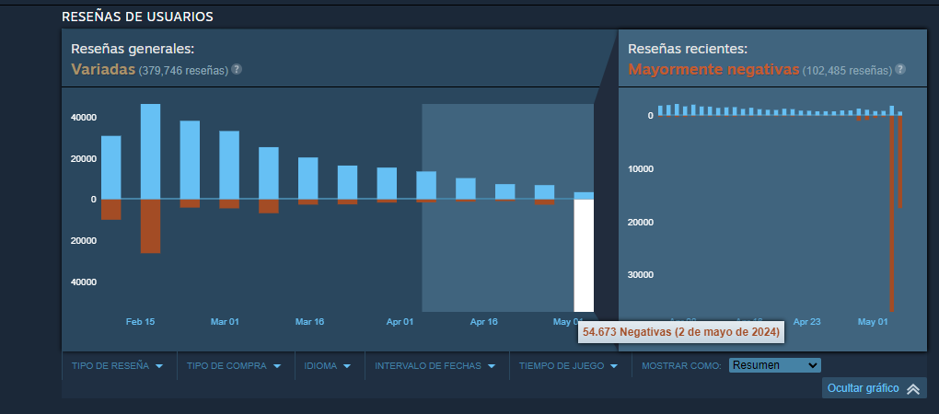Image resolution: width=939 pixels, height=414 pixels.
Task: Click help icon beside recent reviews count
Action: 900,69
